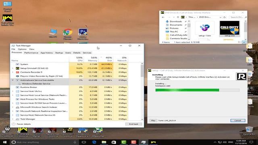Launch Microsoft Edge from the taskbar

pyautogui.click(x=94, y=142)
